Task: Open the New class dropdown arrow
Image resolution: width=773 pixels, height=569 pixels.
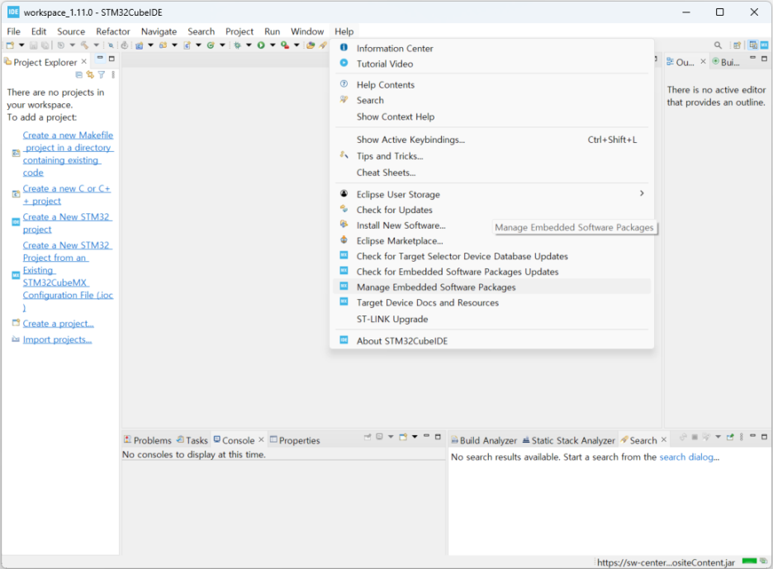Action: pyautogui.click(x=222, y=45)
